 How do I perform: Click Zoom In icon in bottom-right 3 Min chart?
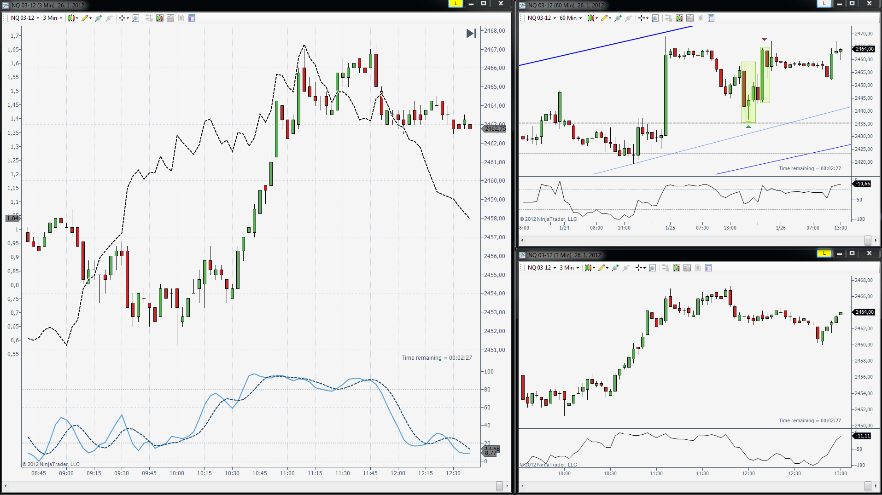click(615, 268)
